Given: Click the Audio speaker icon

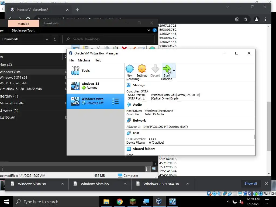Looking at the screenshot, I should coord(129,105).
